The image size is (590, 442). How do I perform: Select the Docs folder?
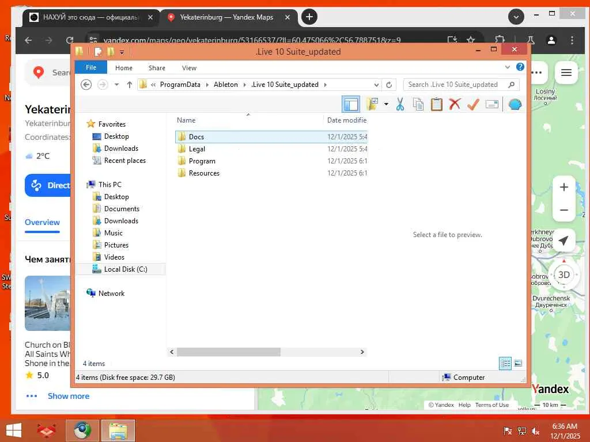coord(271,137)
